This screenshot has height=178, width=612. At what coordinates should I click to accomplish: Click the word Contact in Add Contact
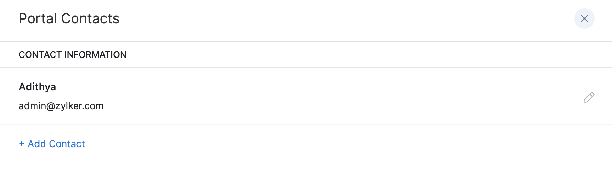tap(67, 144)
